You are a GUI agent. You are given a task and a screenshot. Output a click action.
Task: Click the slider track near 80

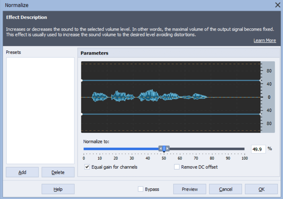coord(212,149)
